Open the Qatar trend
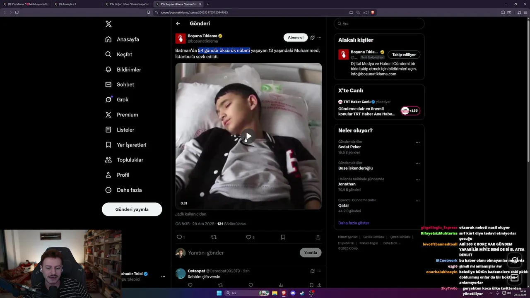The image size is (530, 298). 344,205
